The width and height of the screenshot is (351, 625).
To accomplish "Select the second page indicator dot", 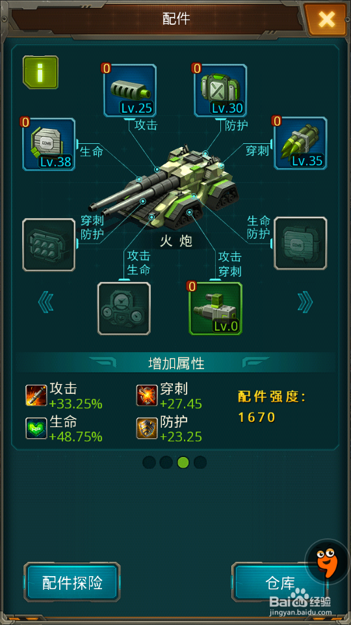I will coord(166,462).
